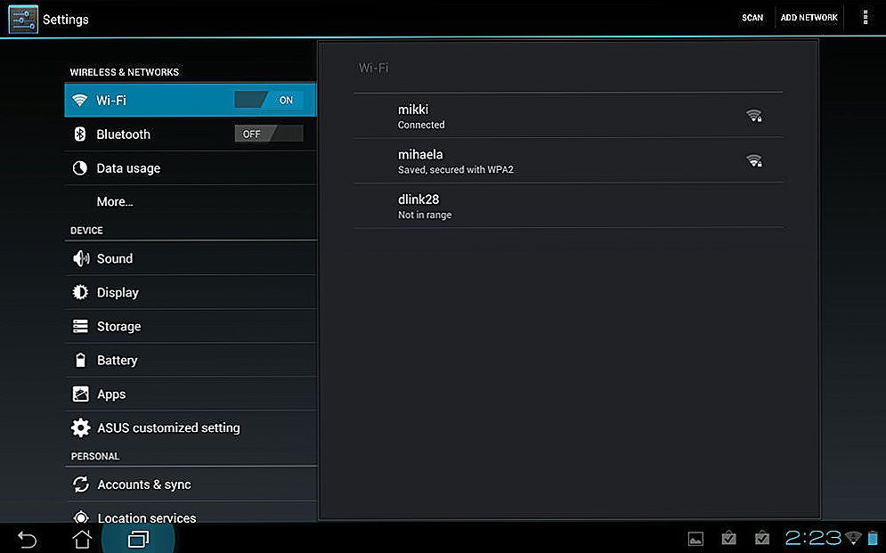Open Display settings
886x553 pixels.
tap(191, 292)
